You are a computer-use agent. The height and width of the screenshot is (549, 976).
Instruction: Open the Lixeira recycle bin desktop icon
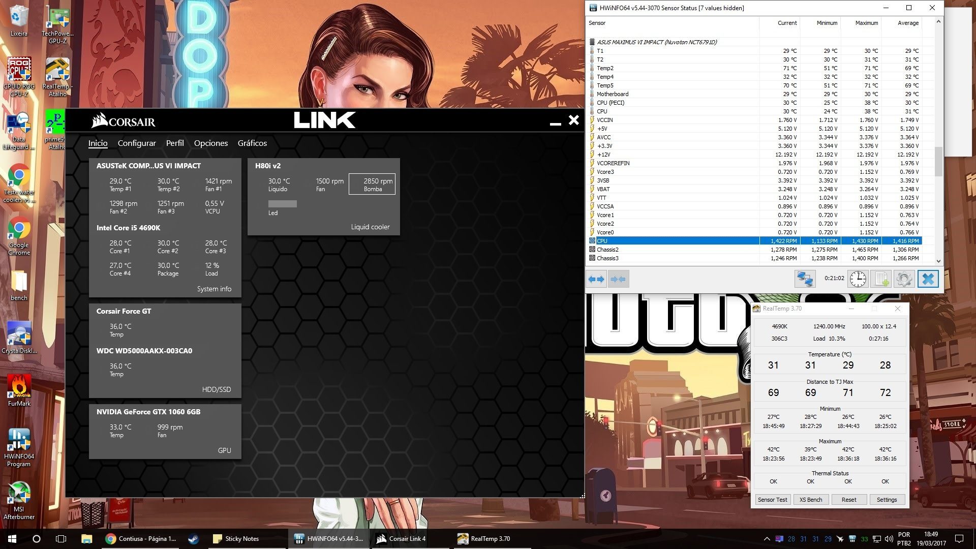[19, 21]
